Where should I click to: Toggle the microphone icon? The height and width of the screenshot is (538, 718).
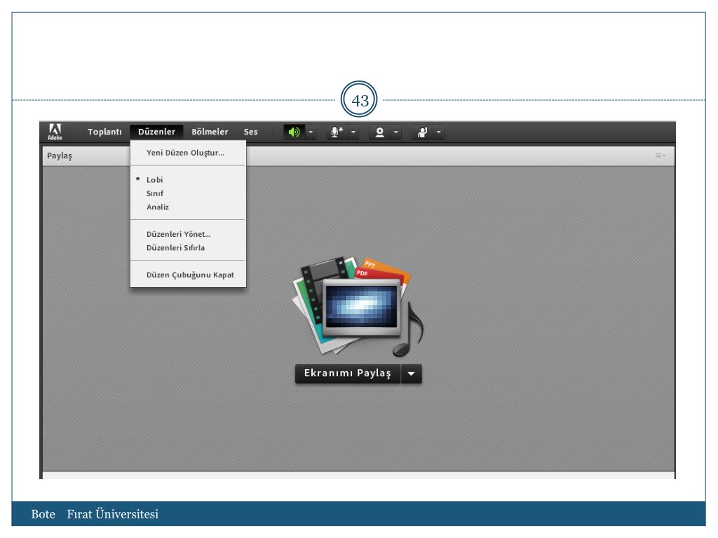(x=337, y=132)
